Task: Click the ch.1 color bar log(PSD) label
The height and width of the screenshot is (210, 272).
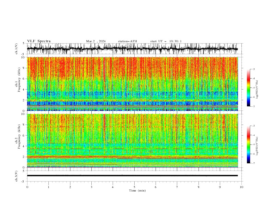Action: pyautogui.click(x=257, y=90)
